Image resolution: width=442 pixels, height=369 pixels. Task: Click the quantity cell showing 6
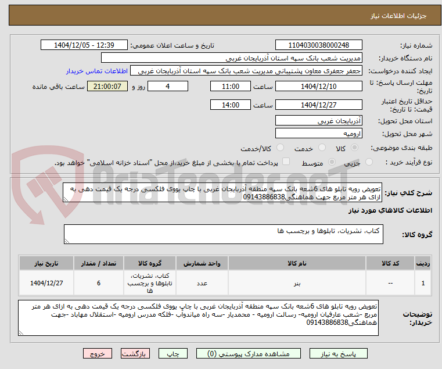99,283
